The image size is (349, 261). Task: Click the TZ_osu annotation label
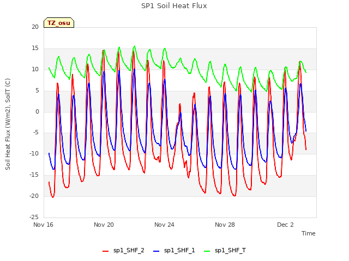coord(59,23)
